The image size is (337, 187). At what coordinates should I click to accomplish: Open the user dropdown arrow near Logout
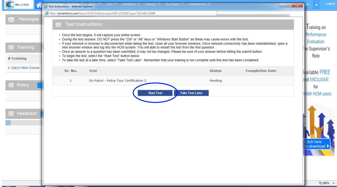click(x=316, y=5)
